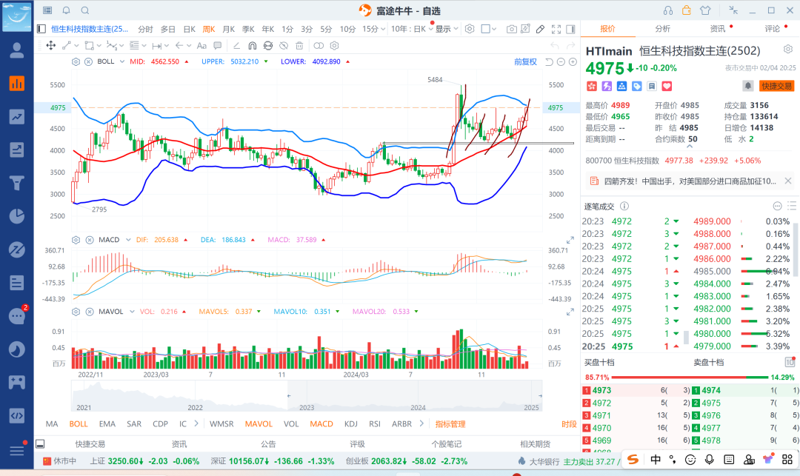The height and width of the screenshot is (476, 800).
Task: Toggle the right quote side panel
Action: [x=570, y=29]
